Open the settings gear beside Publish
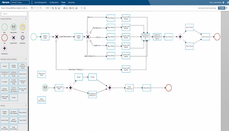Image resolution: width=229 pixels, height=131 pixels. pyautogui.click(x=227, y=8)
